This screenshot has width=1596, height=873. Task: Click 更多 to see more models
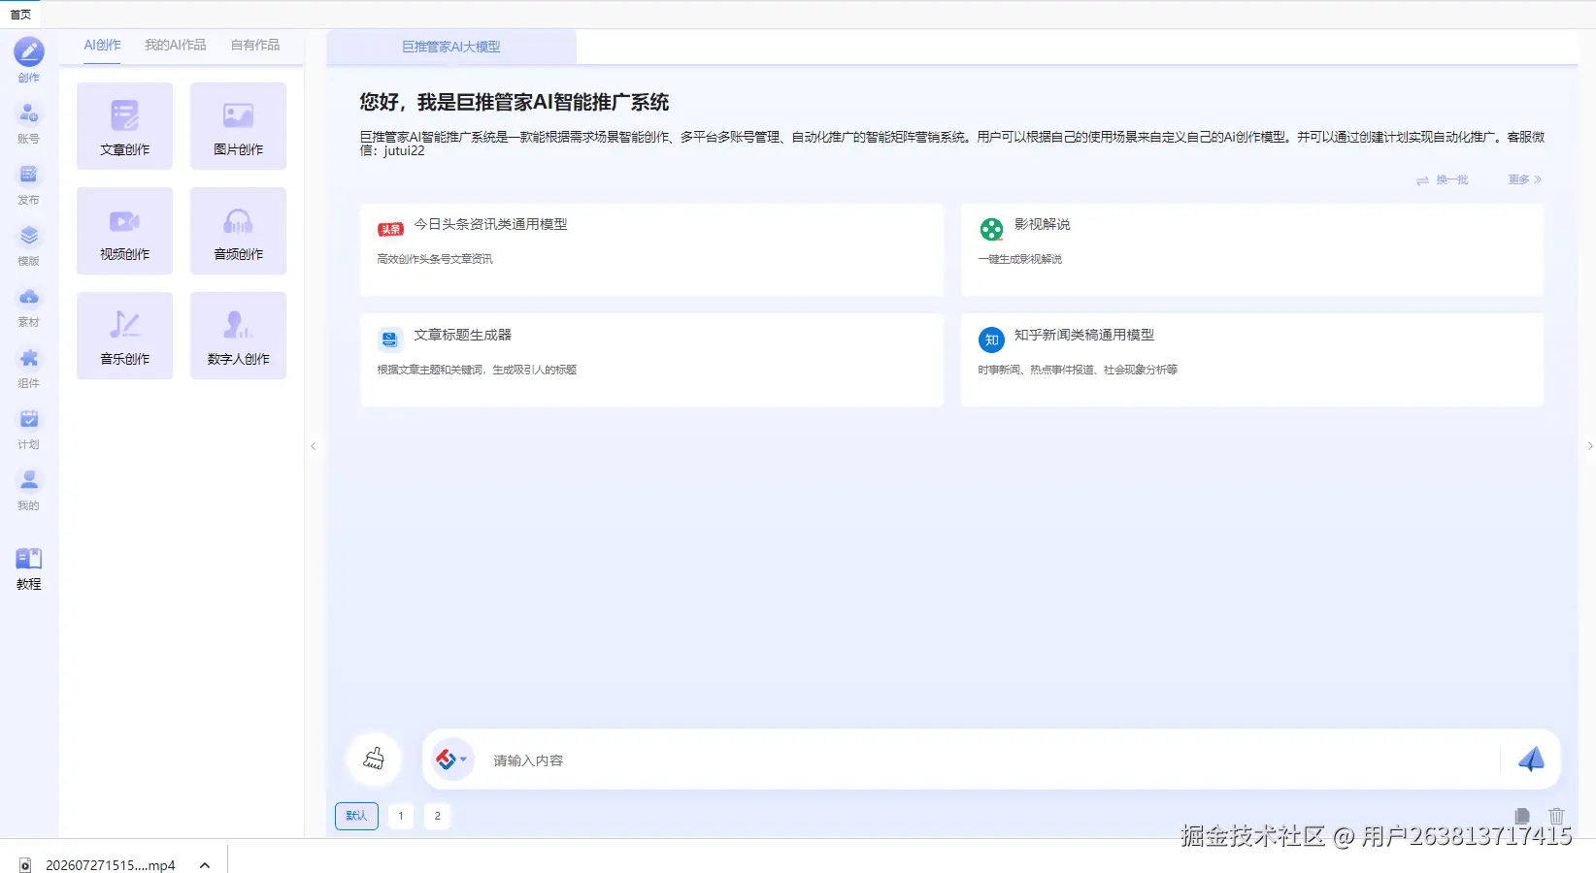(1525, 180)
